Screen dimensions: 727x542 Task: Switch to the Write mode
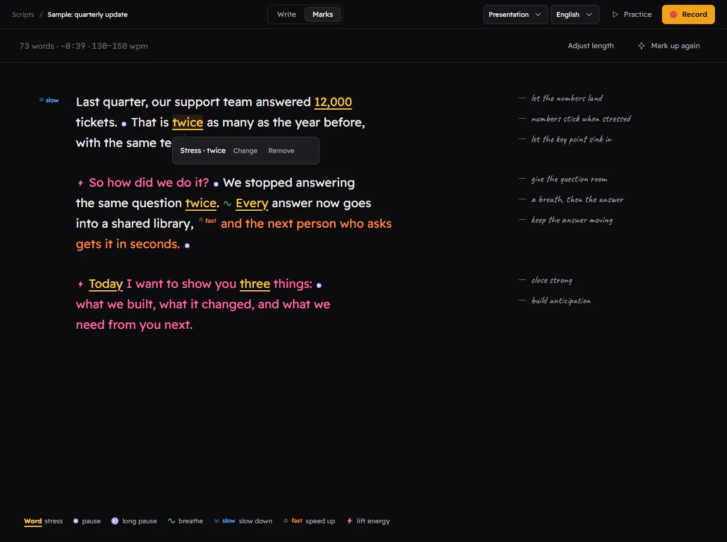pos(286,14)
